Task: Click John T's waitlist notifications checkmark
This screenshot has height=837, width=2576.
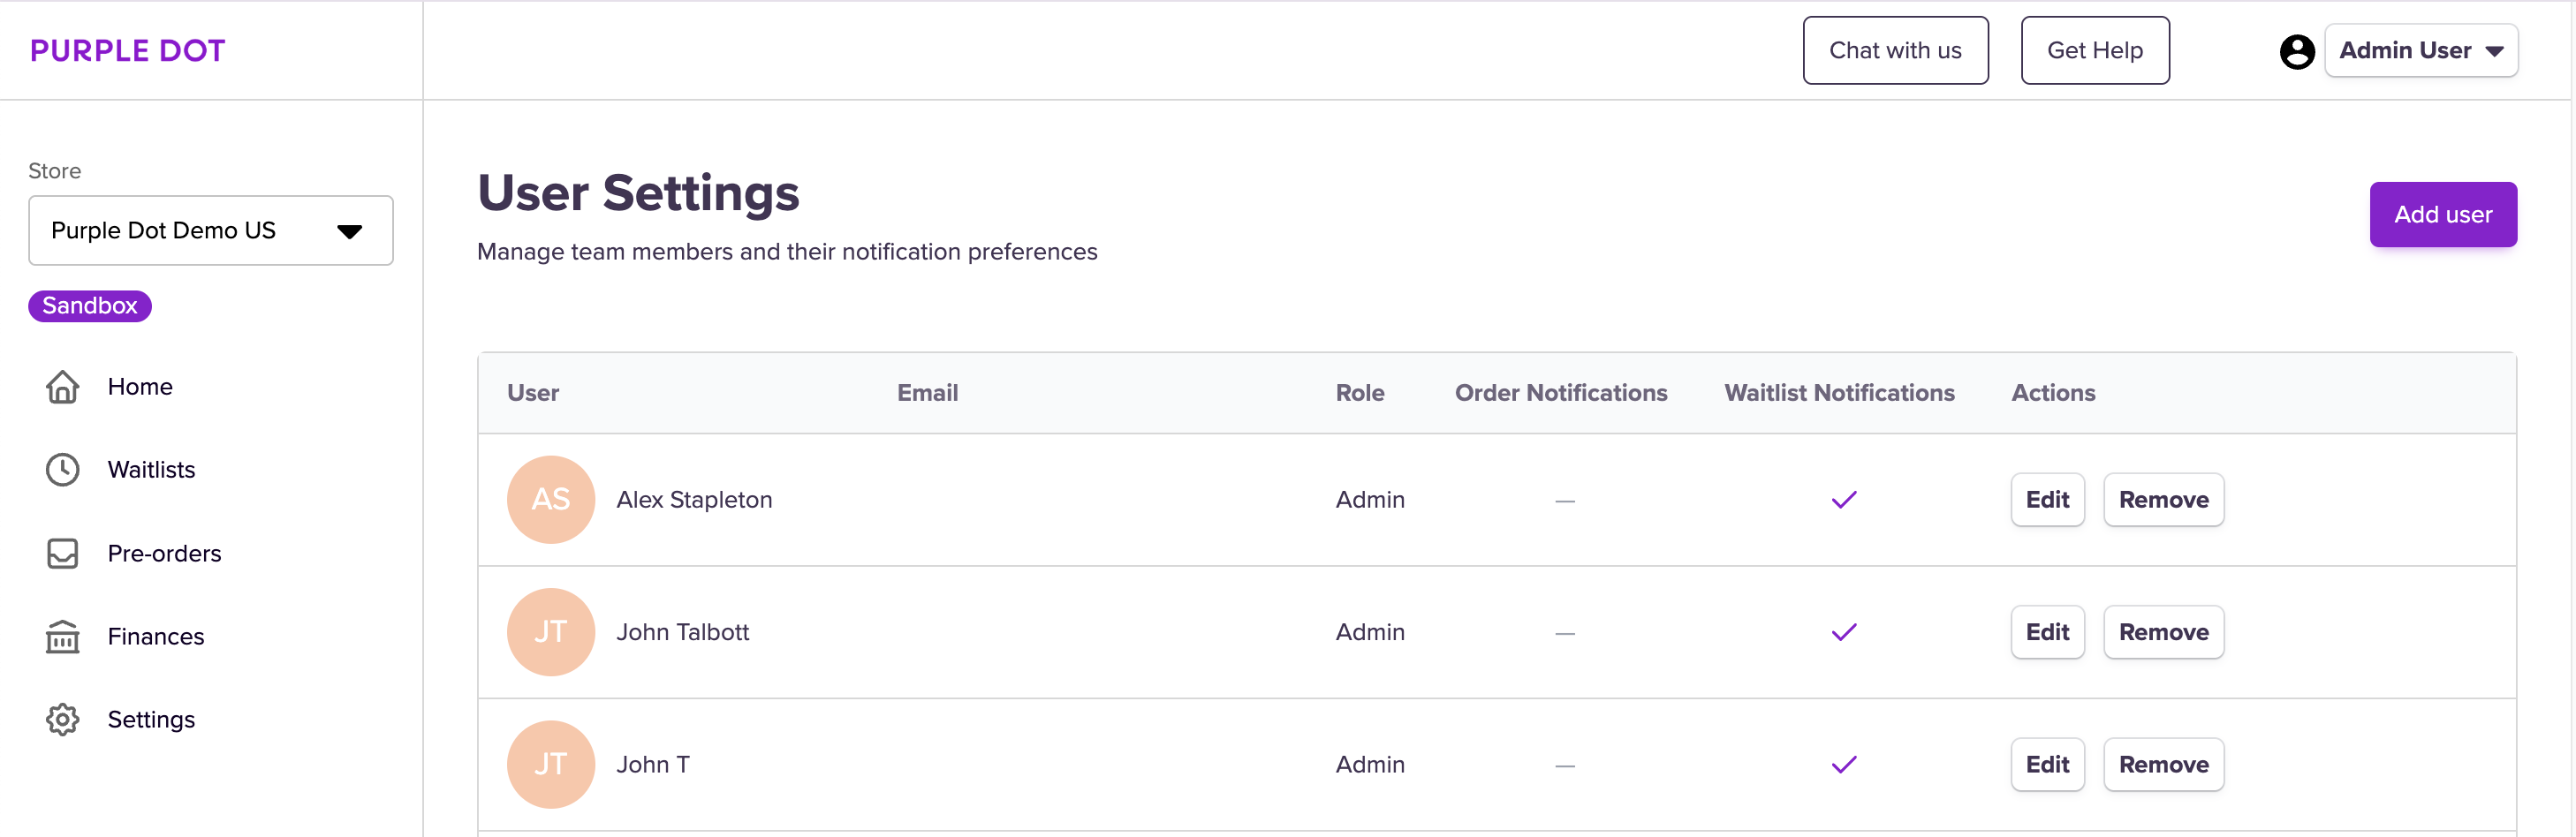Action: [1843, 765]
